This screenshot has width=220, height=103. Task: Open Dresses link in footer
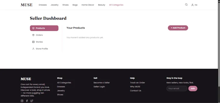pos(61,87)
